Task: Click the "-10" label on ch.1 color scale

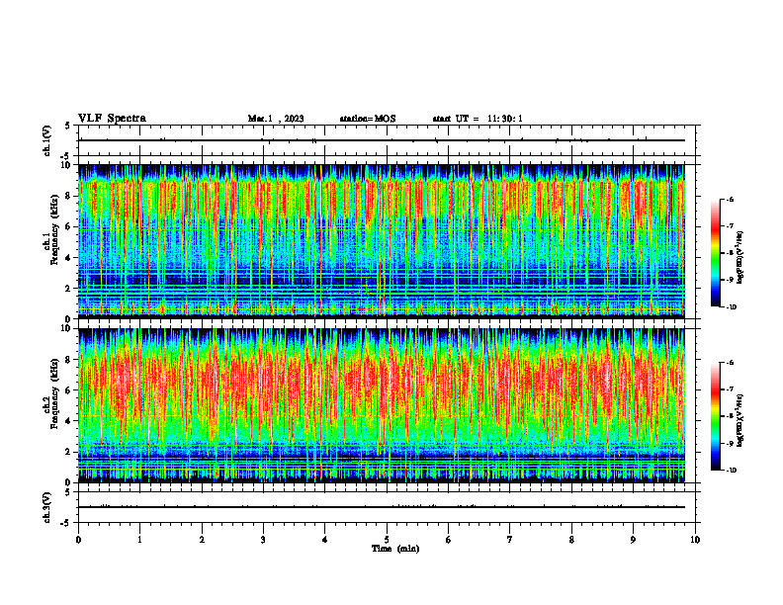Action: point(731,307)
